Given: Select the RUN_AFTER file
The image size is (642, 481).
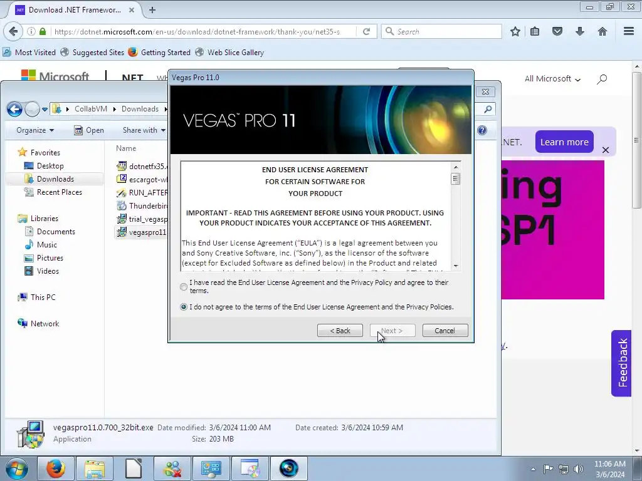Looking at the screenshot, I should pos(142,192).
